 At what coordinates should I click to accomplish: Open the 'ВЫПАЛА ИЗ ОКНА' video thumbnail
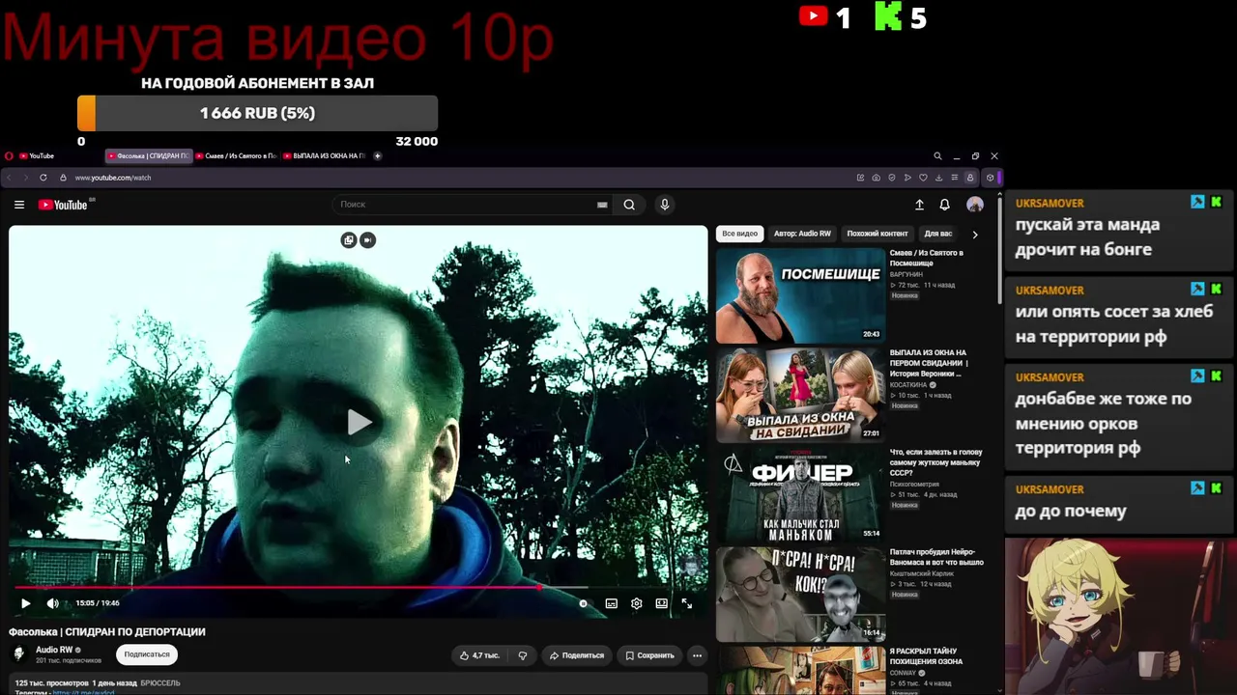pyautogui.click(x=800, y=395)
